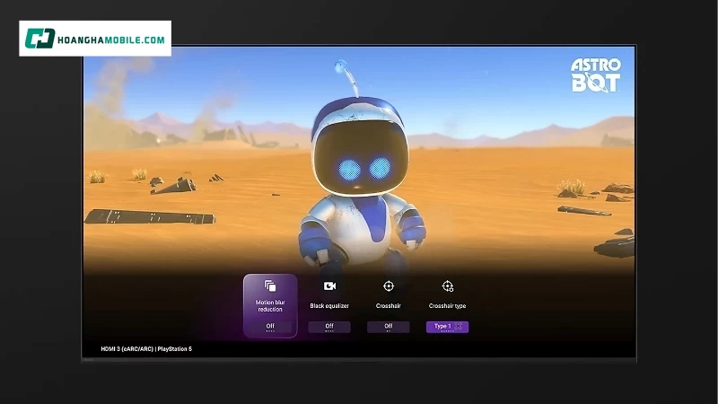The image size is (718, 404).
Task: Click the 'HDMI 3 (eARC/ARC)' input label
Action: 126,348
